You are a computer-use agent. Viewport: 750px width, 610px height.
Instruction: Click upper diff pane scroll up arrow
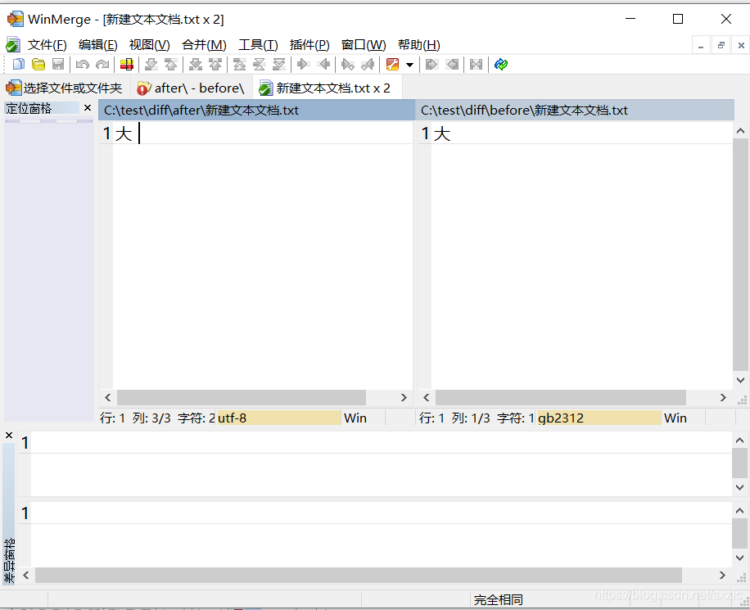pos(739,441)
